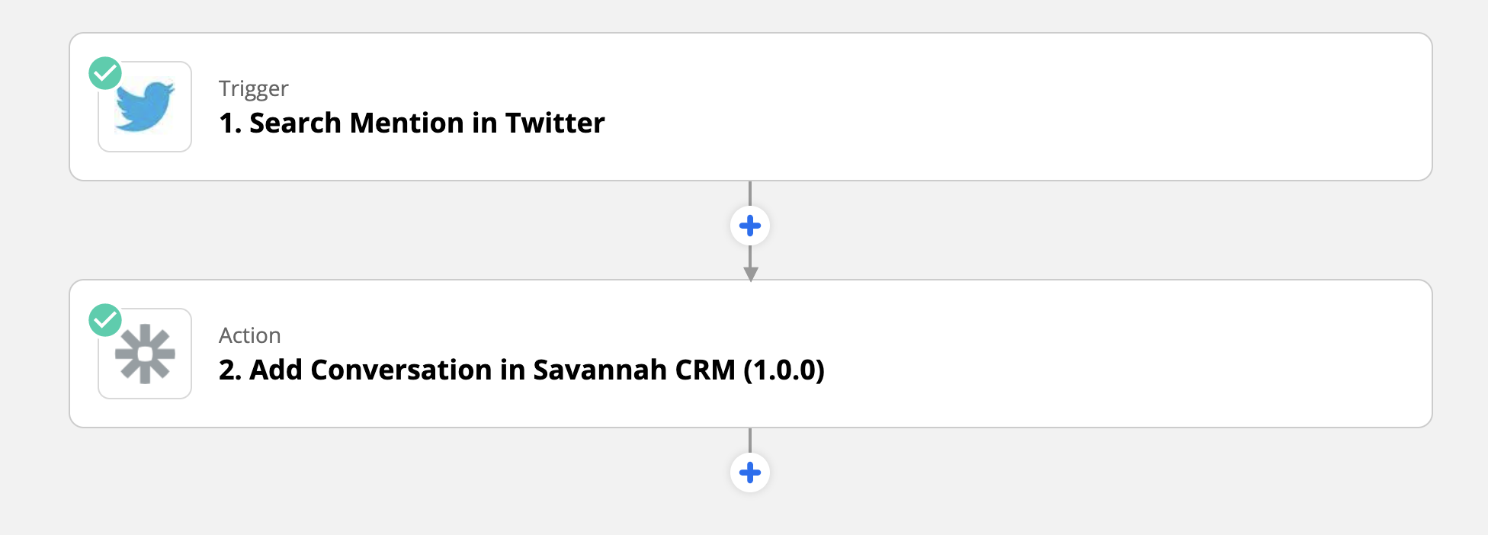Click the rounded box around the Twitter icon
1488x535 pixels.
(145, 107)
